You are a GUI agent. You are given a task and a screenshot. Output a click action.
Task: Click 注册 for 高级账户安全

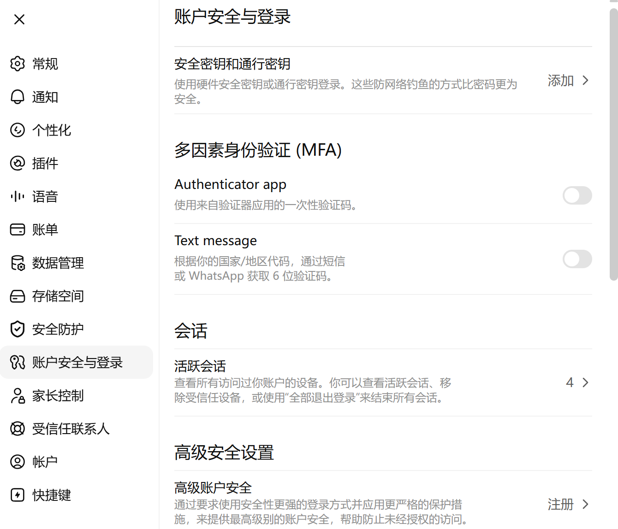[x=560, y=505]
